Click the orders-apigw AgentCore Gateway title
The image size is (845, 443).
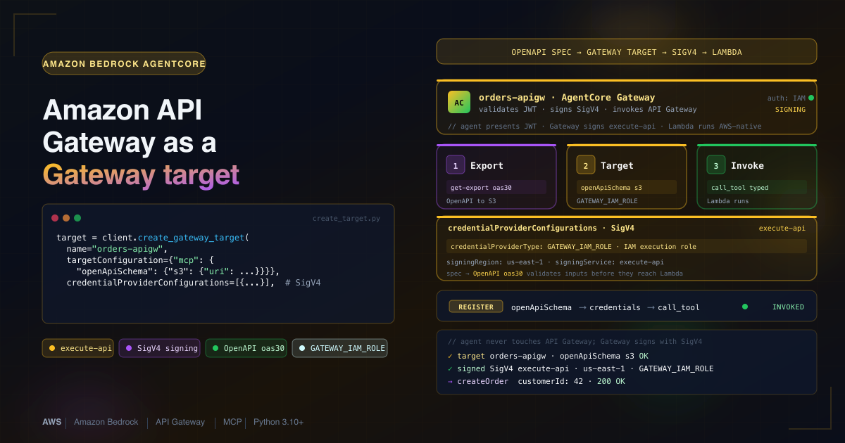point(567,98)
